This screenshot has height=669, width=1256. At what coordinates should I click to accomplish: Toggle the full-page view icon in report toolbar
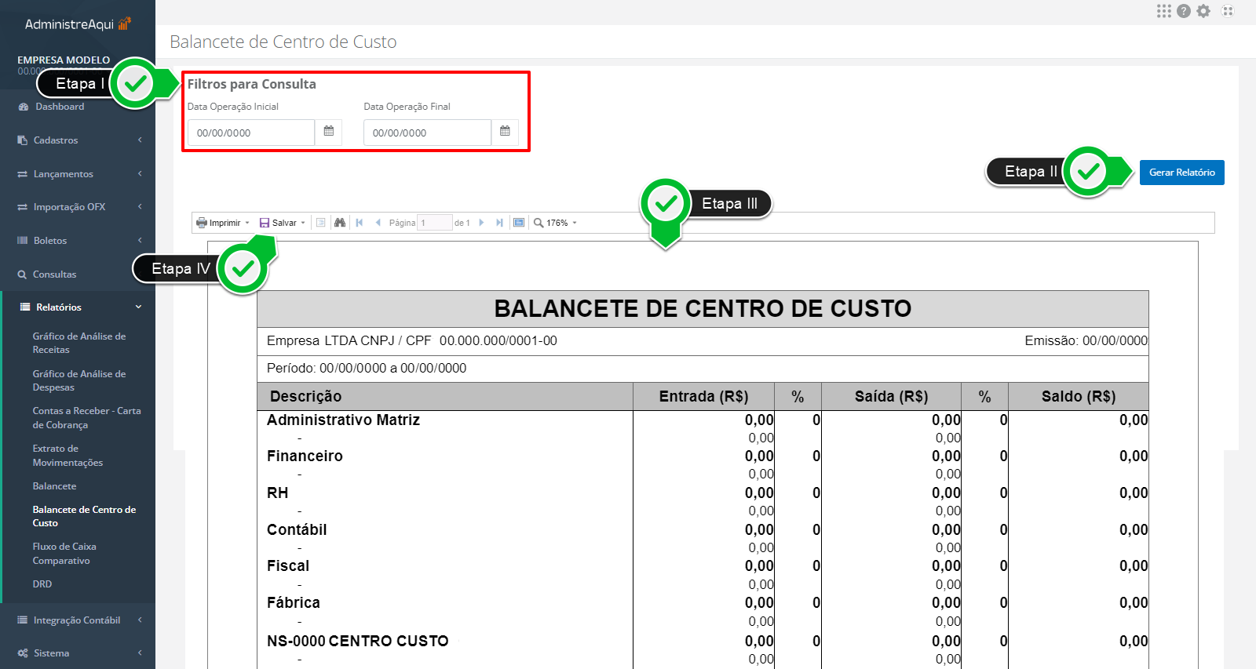519,223
